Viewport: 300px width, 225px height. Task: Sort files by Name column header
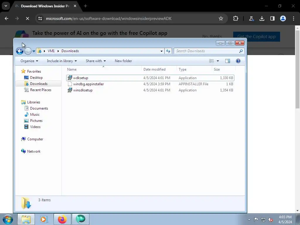pyautogui.click(x=103, y=69)
